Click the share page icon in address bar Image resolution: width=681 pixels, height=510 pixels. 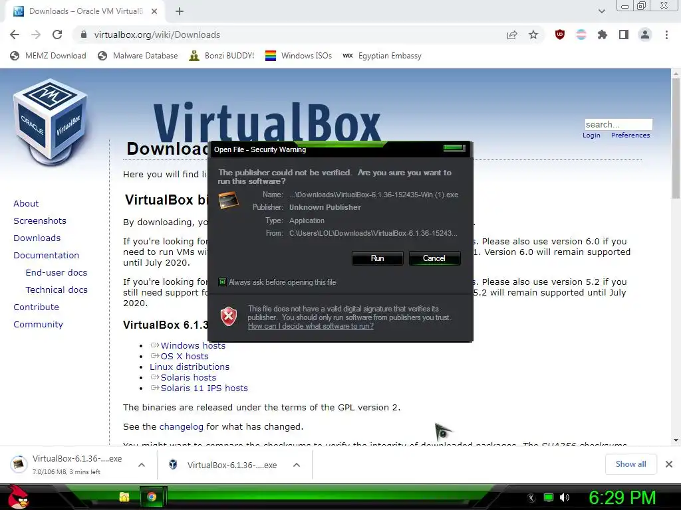point(512,35)
